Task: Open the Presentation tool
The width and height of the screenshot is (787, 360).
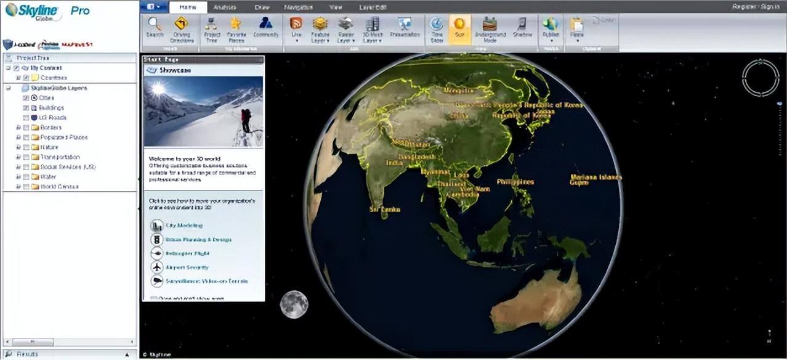Action: coord(405,28)
